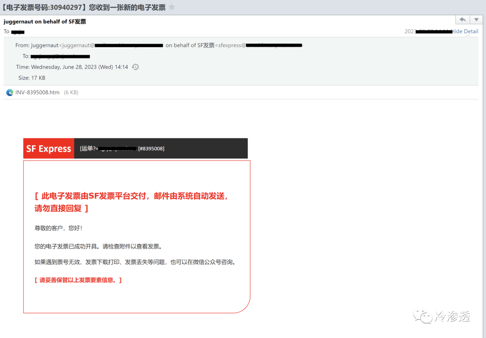Click the Time line showing June 28, 2023

click(72, 67)
